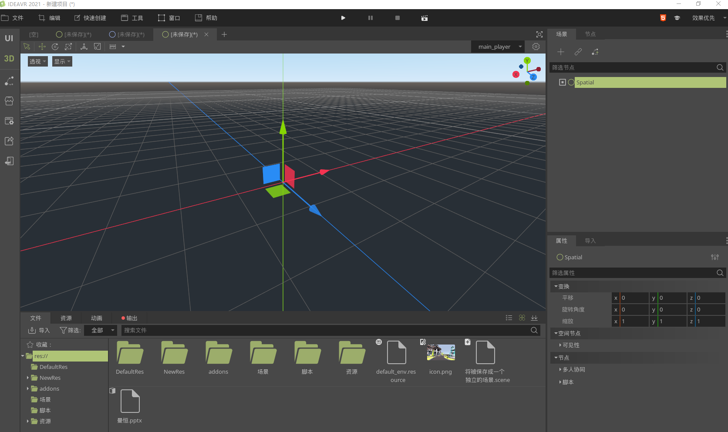Switch file browser to grid view

(x=522, y=318)
